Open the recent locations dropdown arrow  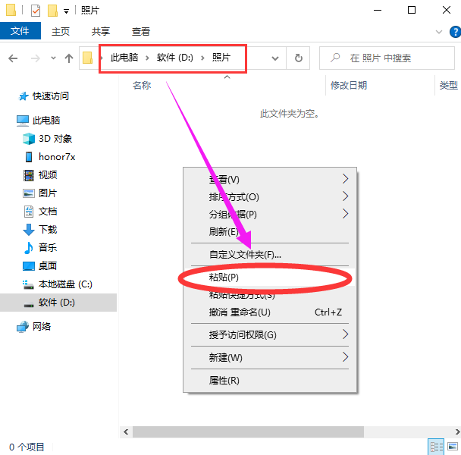[x=53, y=58]
